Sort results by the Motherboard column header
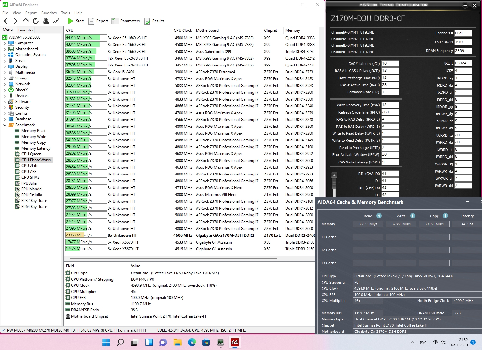 coord(228,30)
